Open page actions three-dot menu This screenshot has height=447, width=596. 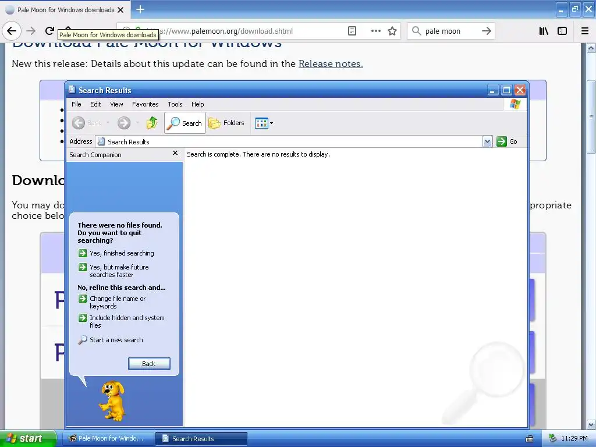pyautogui.click(x=375, y=31)
